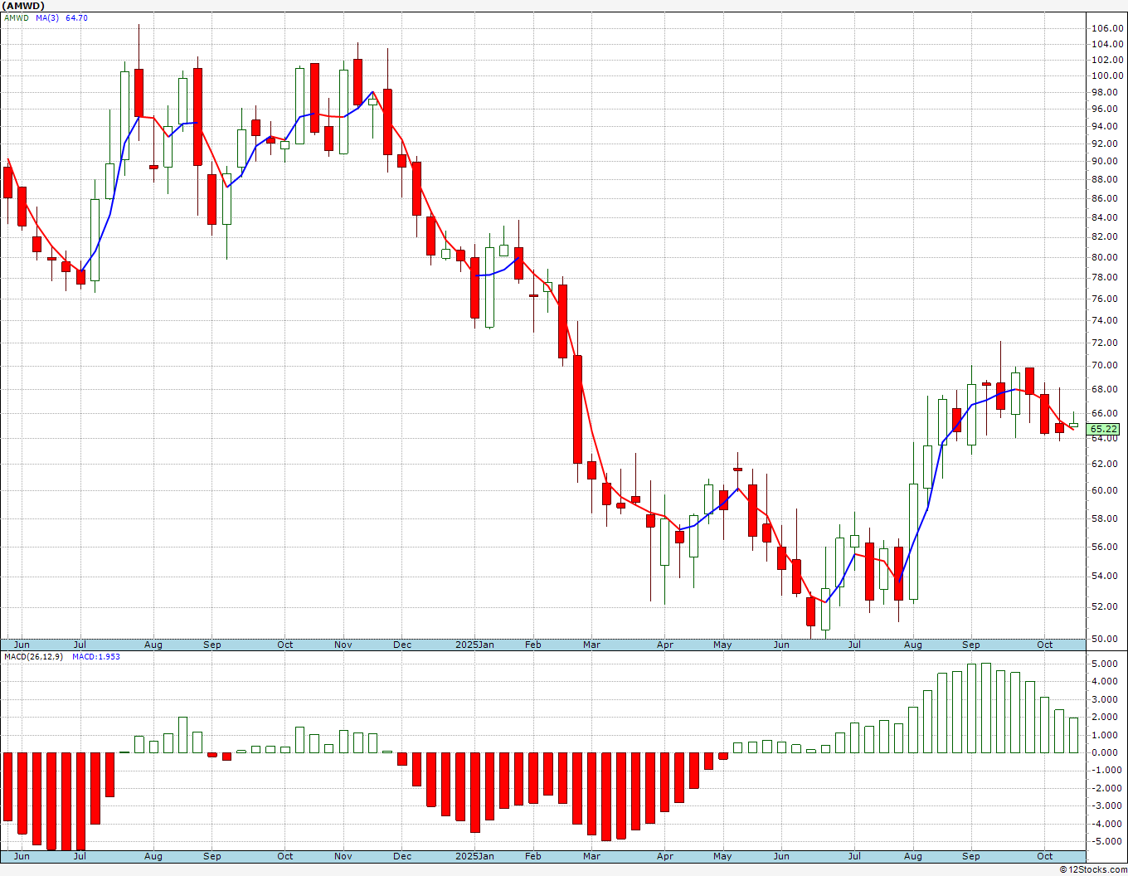Select Dec on the price chart time axis
Screen dimensions: 1128x876
tap(402, 645)
